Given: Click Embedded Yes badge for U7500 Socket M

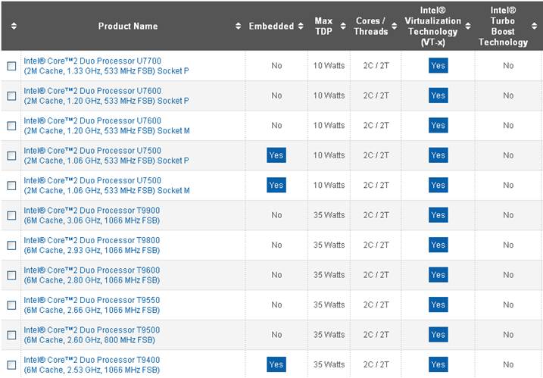Looking at the screenshot, I should [276, 185].
